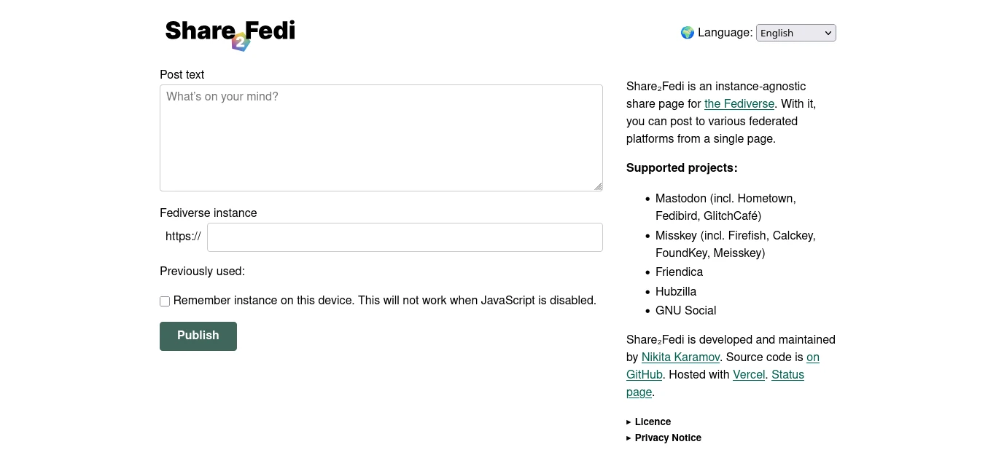The height and width of the screenshot is (455, 996).
Task: Open the Status page link
Action: (787, 375)
